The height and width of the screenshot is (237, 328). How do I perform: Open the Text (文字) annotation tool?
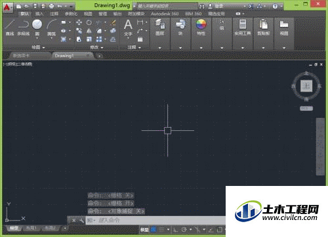tap(128, 27)
